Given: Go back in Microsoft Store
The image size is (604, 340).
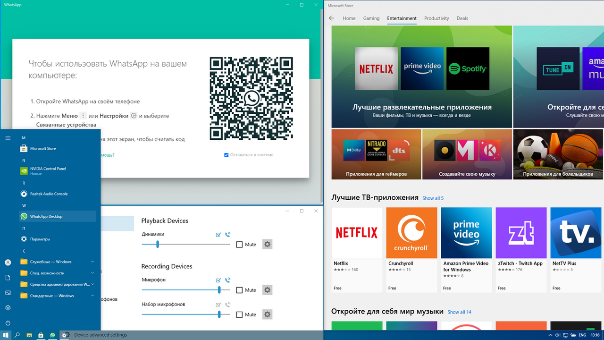Looking at the screenshot, I should 331,18.
